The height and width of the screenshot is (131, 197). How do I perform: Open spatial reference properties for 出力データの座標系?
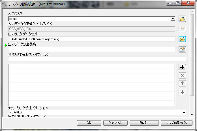click(182, 49)
